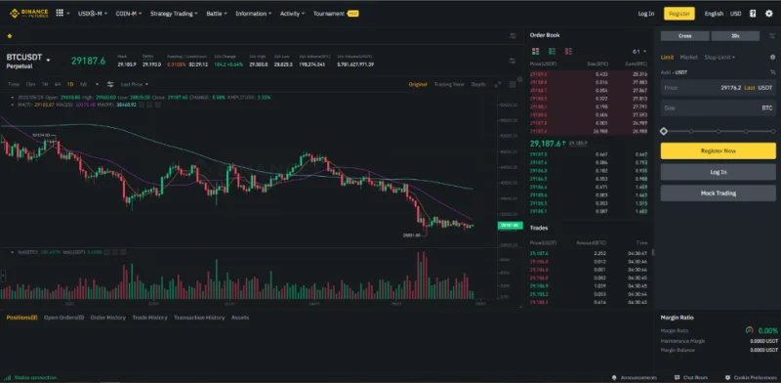Viewport: 781px width, 383px height.
Task: Select the 4H chart interval
Action: 58,84
